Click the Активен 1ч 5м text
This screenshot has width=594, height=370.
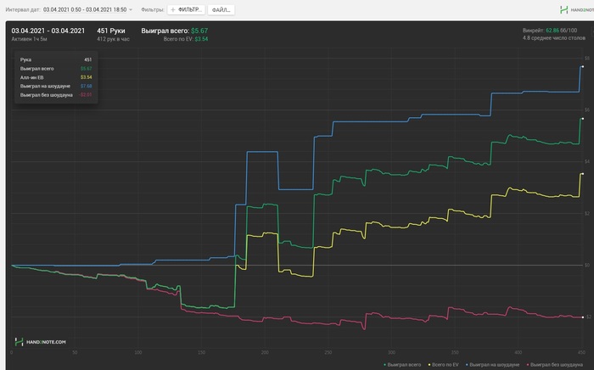coord(29,39)
